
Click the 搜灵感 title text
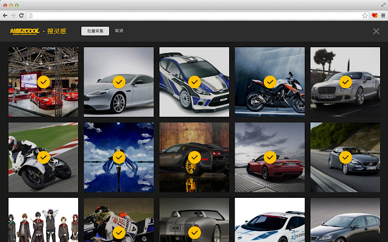pos(56,31)
